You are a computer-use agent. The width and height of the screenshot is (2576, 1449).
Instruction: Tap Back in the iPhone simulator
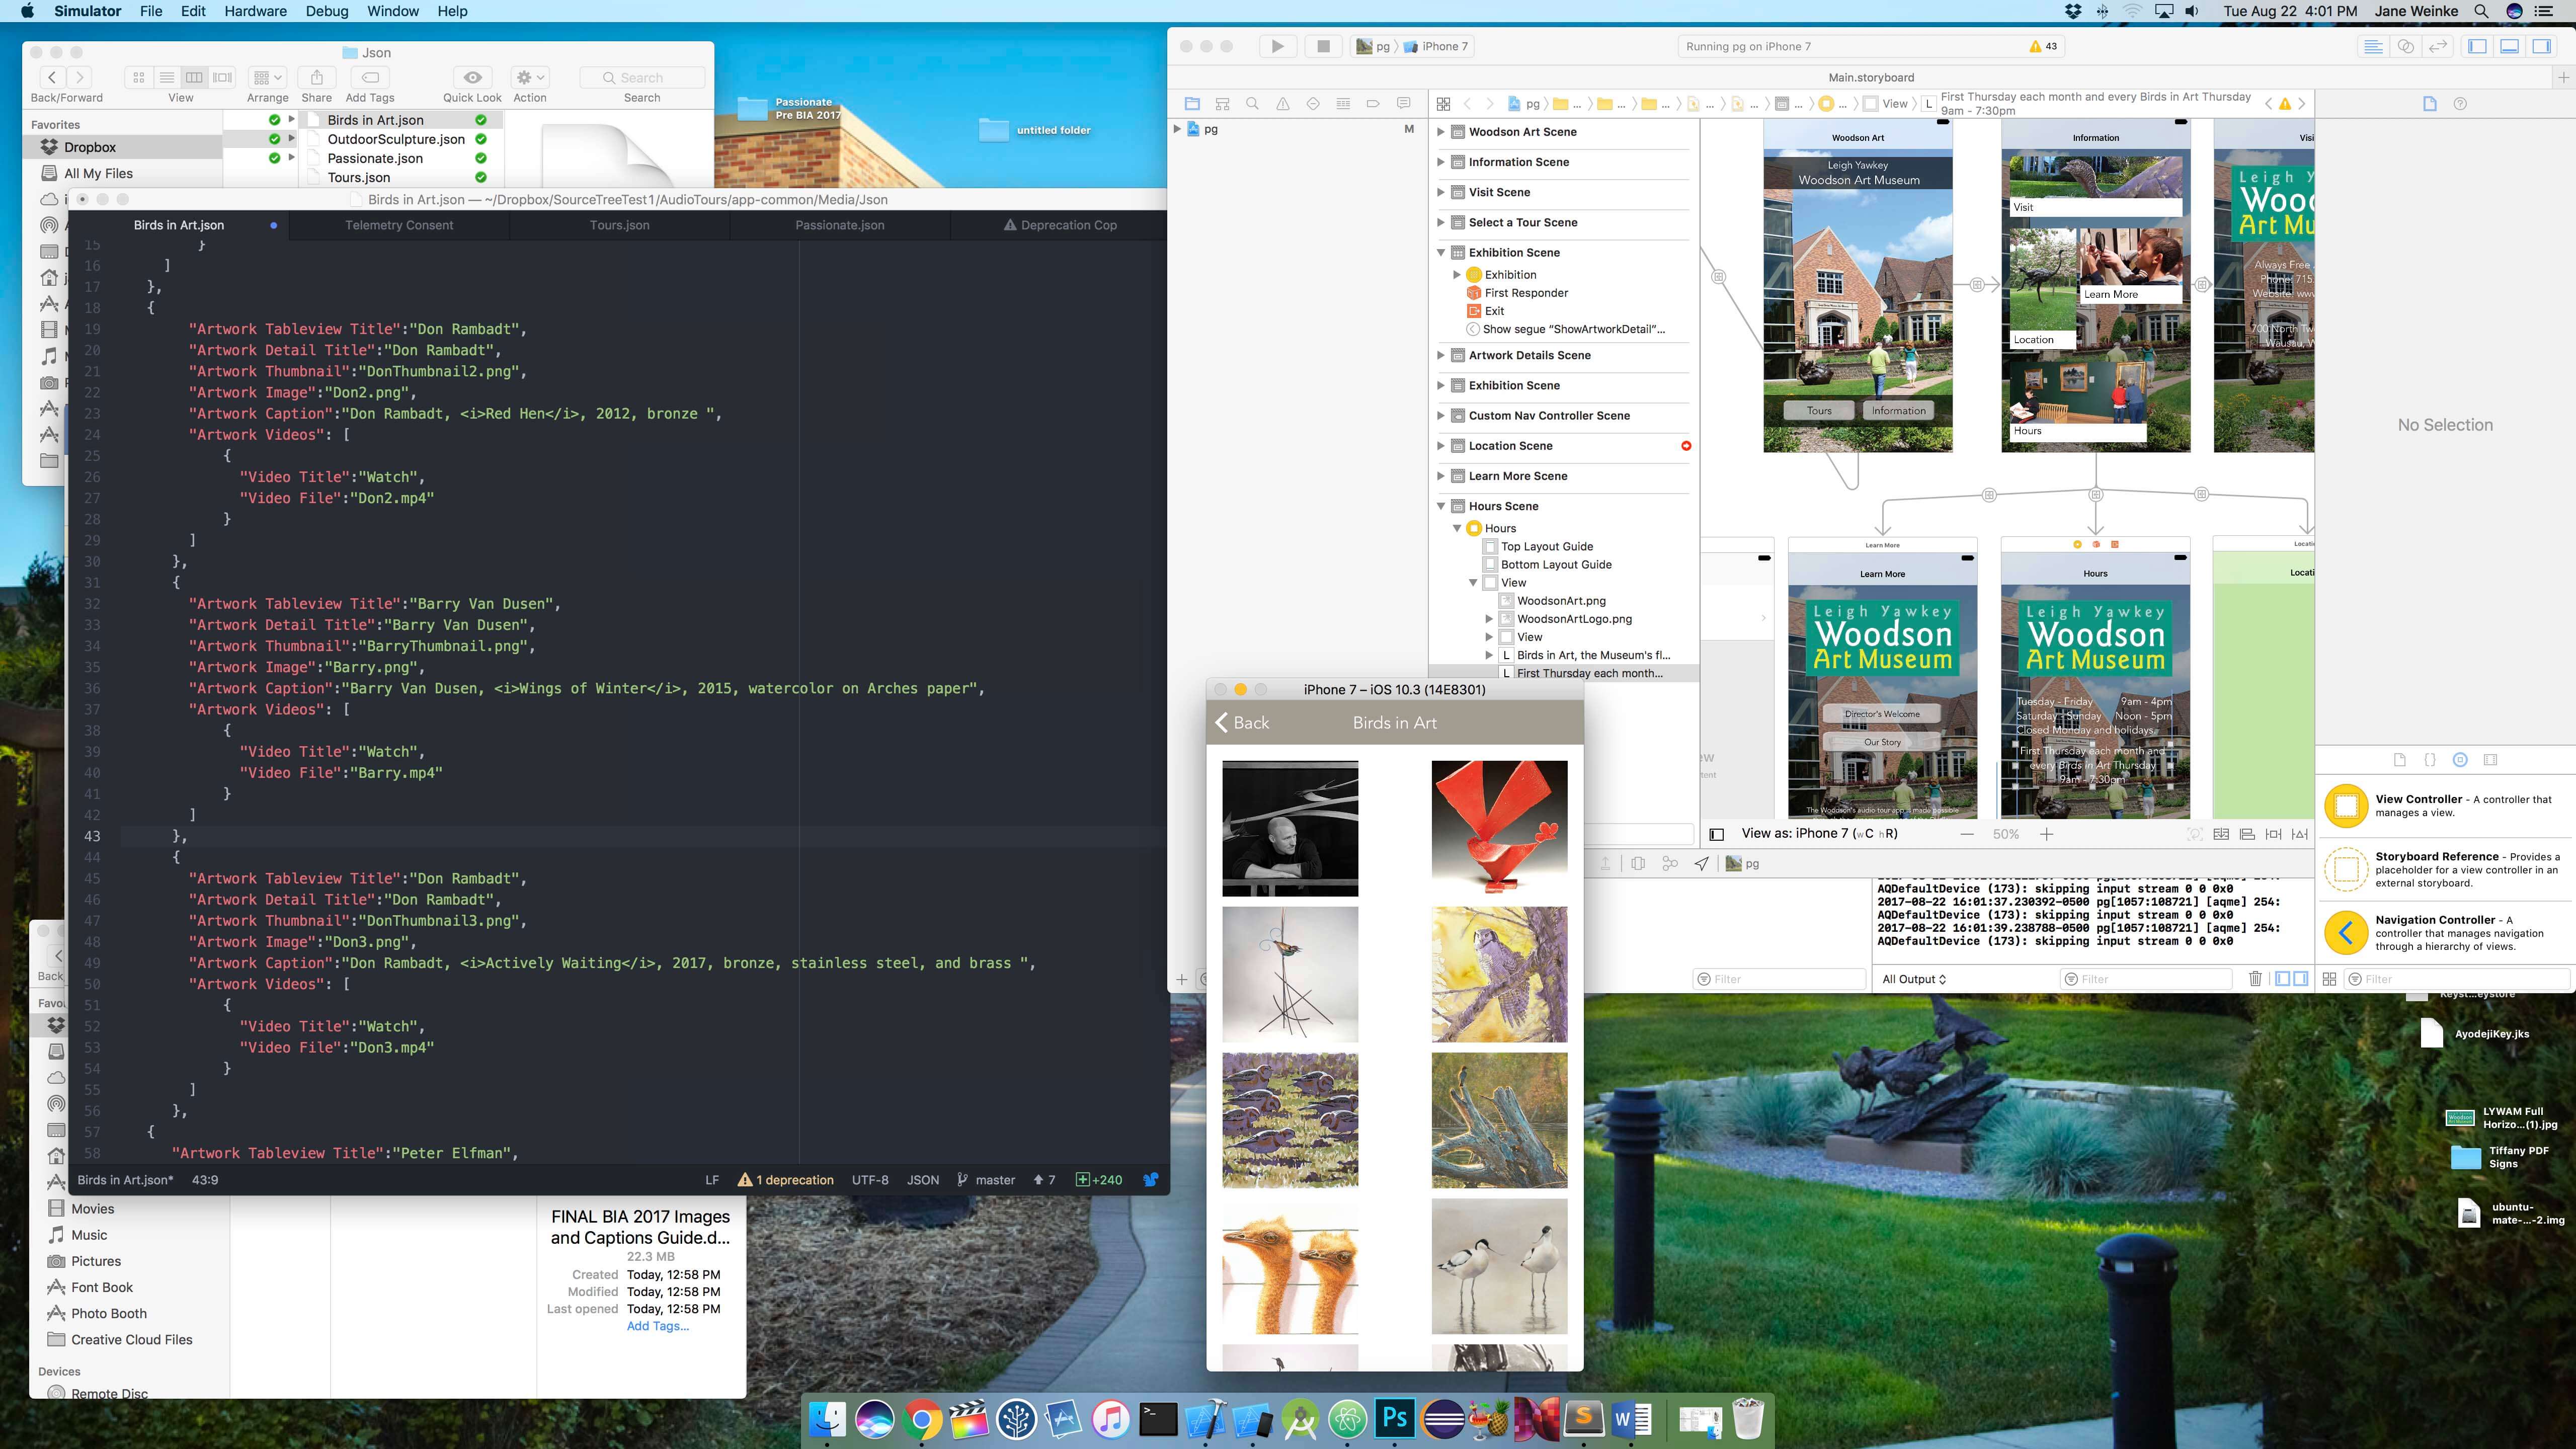[1241, 723]
